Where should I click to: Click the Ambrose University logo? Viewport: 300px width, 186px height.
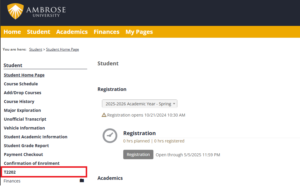[37, 11]
